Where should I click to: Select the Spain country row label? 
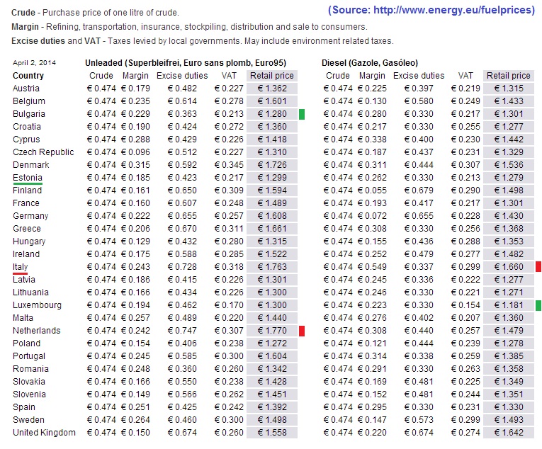point(24,407)
